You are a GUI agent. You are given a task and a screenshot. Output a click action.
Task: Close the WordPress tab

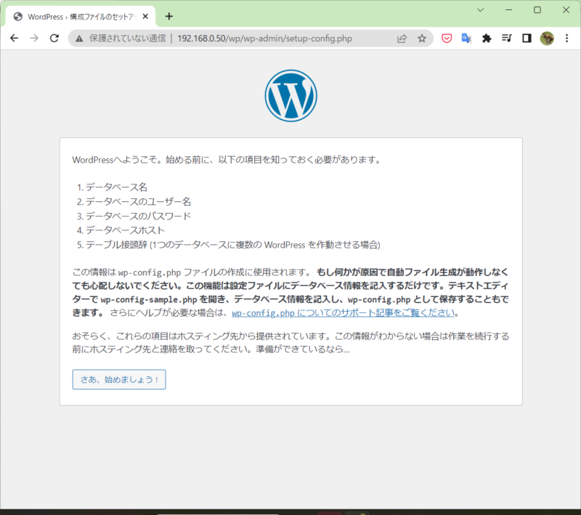coord(145,17)
